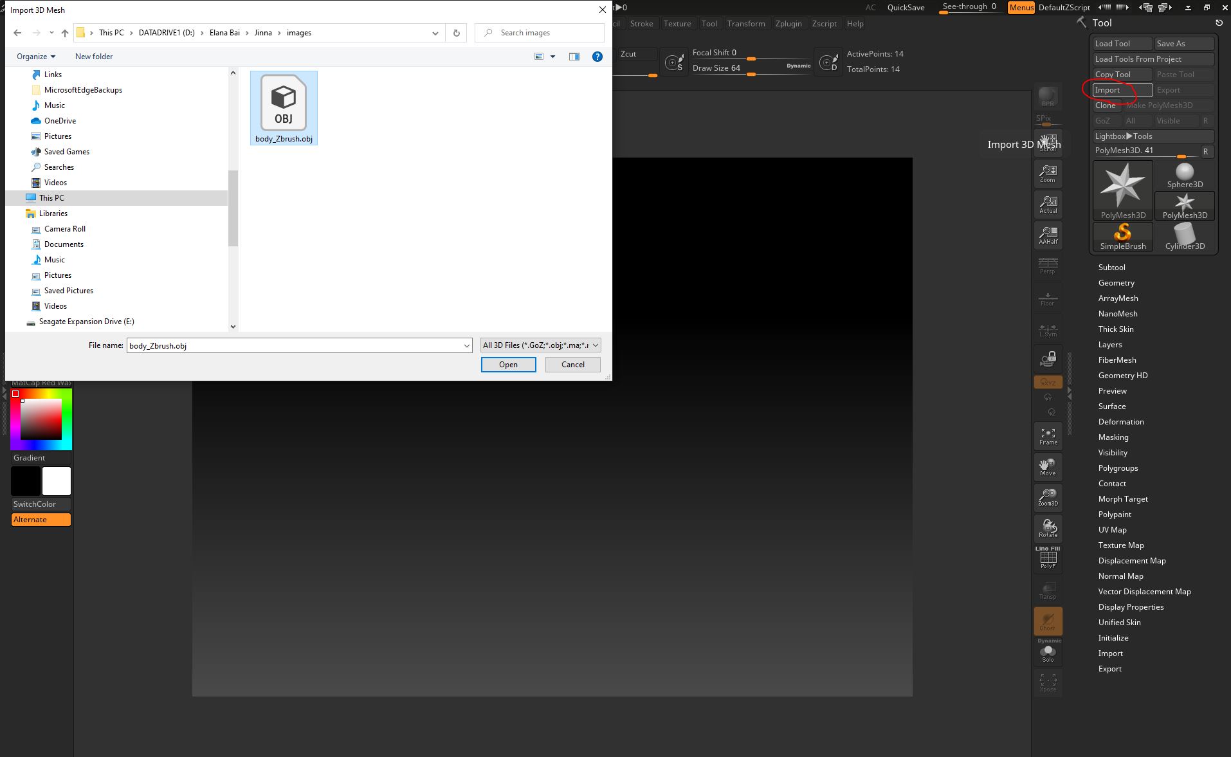The height and width of the screenshot is (757, 1231).
Task: Open the Deformation section
Action: coord(1120,421)
